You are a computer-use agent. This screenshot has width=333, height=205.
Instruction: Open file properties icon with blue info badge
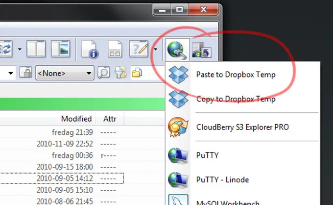(x=91, y=49)
